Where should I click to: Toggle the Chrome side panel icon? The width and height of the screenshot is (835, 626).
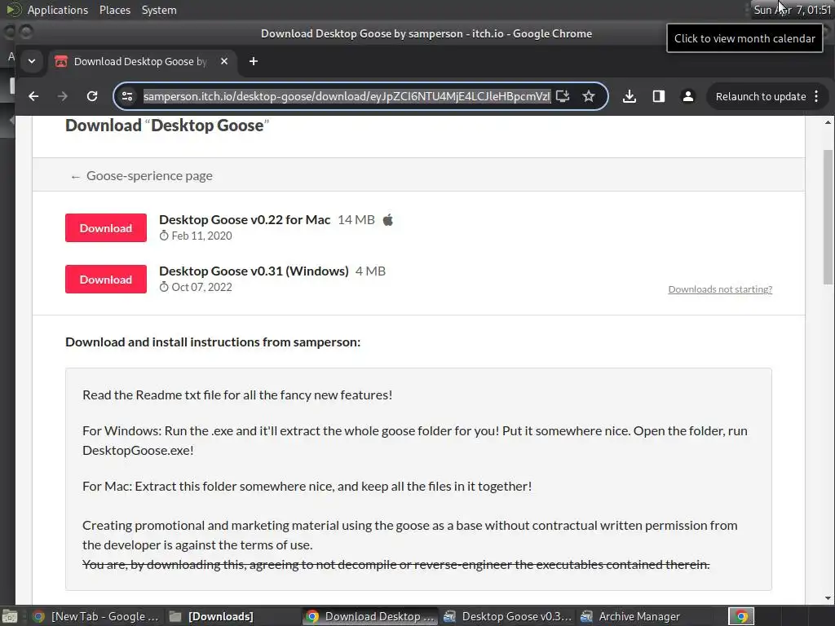[659, 96]
